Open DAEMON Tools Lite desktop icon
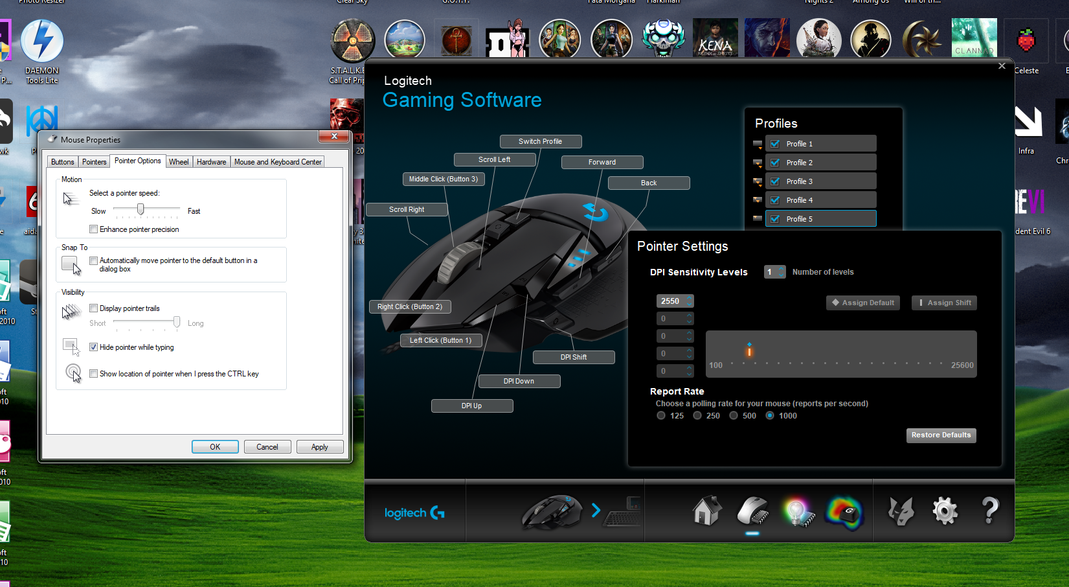The image size is (1069, 587). click(42, 52)
